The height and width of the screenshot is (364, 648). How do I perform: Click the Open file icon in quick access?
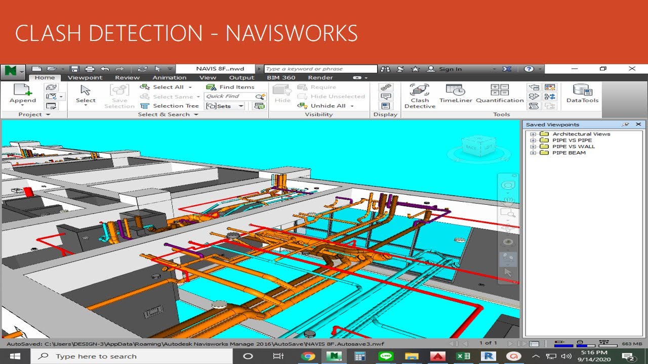[51, 69]
